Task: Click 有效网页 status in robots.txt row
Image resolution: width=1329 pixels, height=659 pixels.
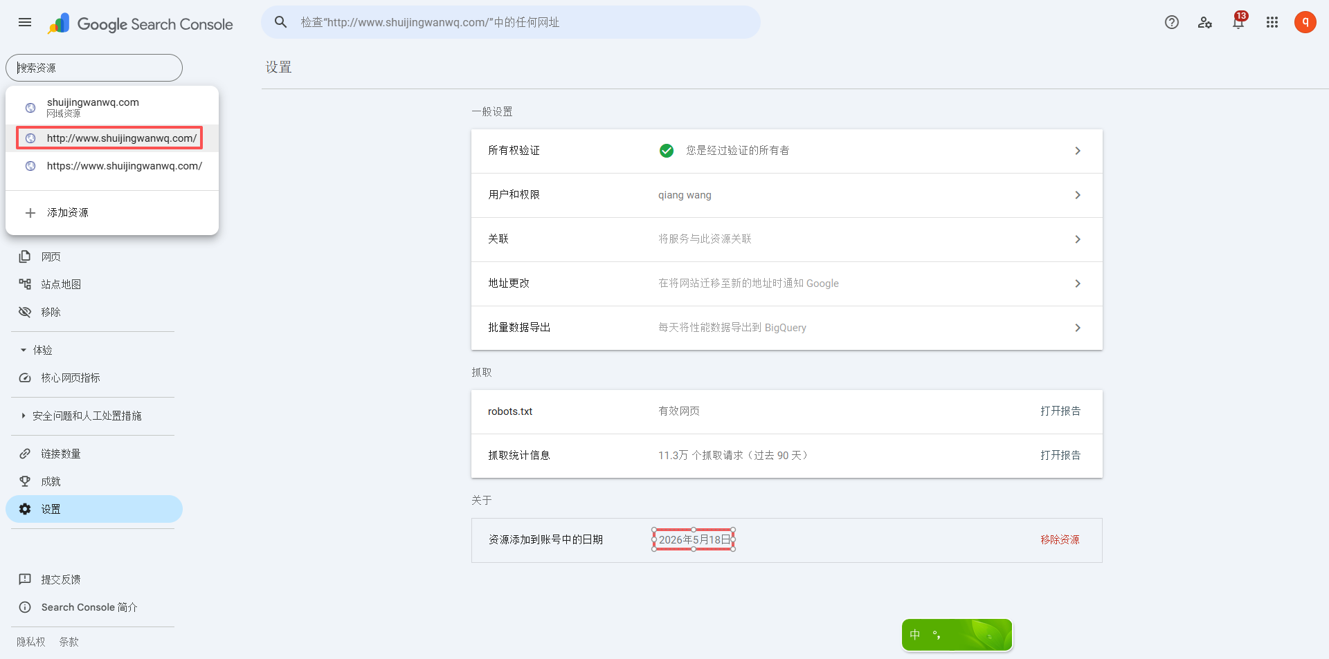Action: pos(678,411)
